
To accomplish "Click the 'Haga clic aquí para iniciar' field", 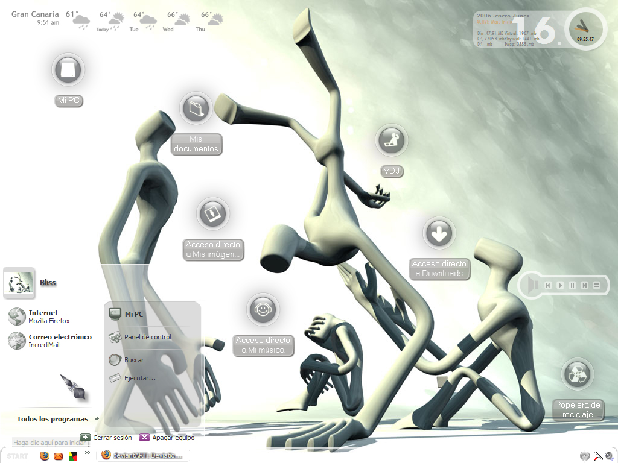I will (x=50, y=443).
